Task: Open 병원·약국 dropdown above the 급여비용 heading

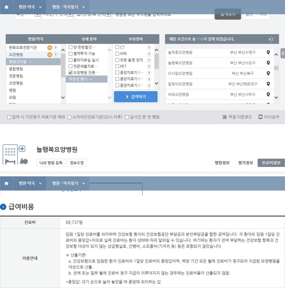Action: (30, 183)
